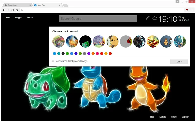Focus the browser address bar
Screen dimensions: 196x122
point(102,10)
